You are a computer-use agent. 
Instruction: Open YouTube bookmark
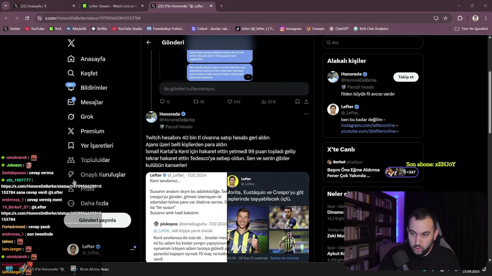[35, 29]
